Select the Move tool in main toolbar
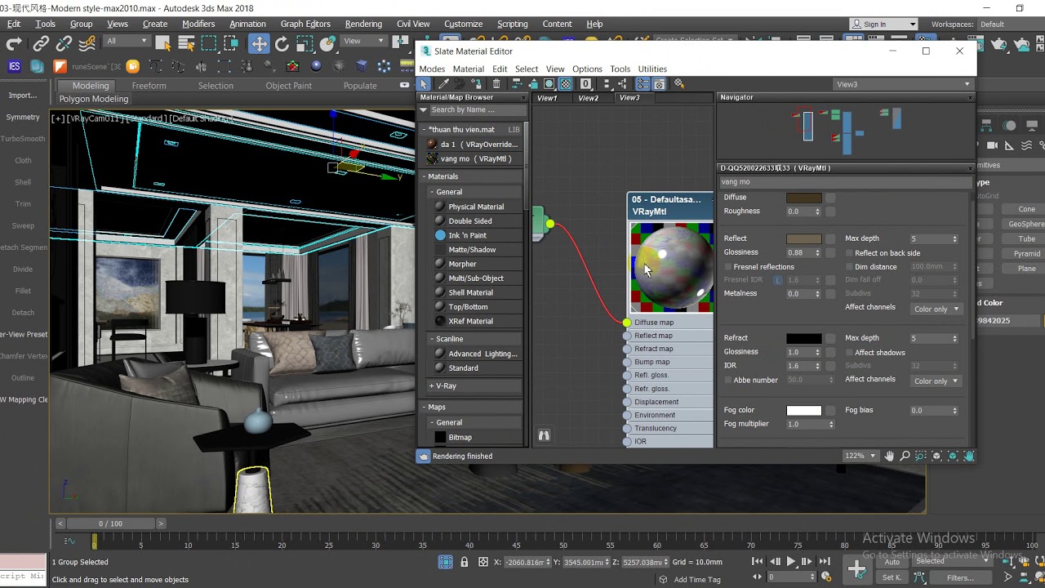This screenshot has width=1045, height=588. pos(259,44)
